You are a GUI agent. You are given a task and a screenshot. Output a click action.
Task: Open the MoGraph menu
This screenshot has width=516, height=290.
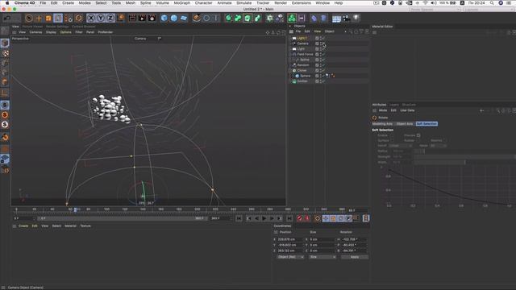[182, 3]
